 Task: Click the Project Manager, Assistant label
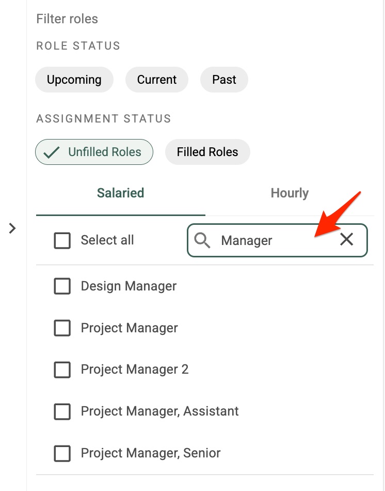tap(160, 411)
